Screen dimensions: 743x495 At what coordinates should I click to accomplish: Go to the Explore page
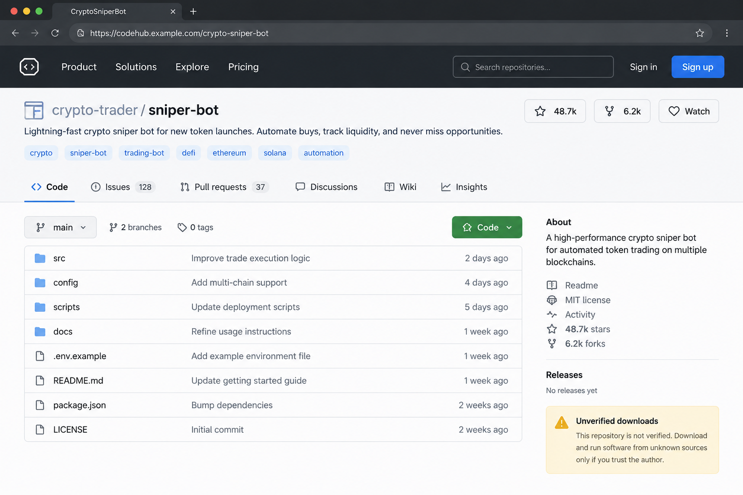pos(192,67)
